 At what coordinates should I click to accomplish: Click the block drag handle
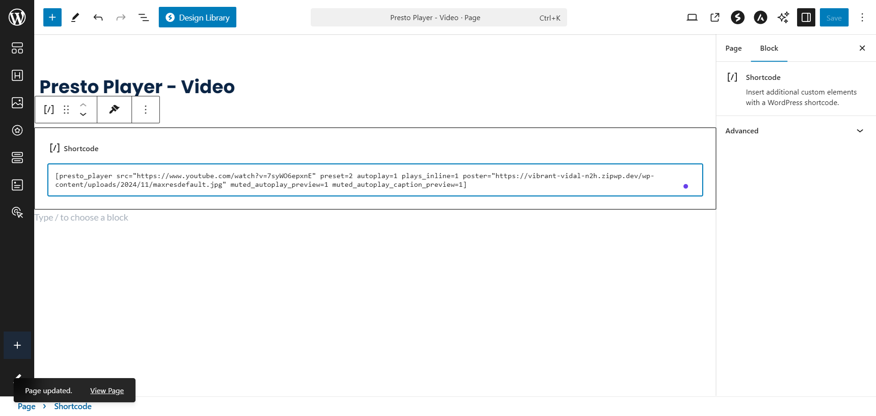[x=66, y=110]
